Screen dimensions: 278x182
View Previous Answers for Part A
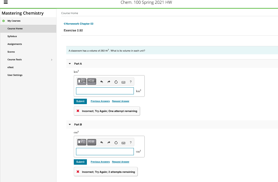[100, 101]
